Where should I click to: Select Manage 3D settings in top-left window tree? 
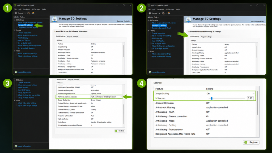click(25, 25)
